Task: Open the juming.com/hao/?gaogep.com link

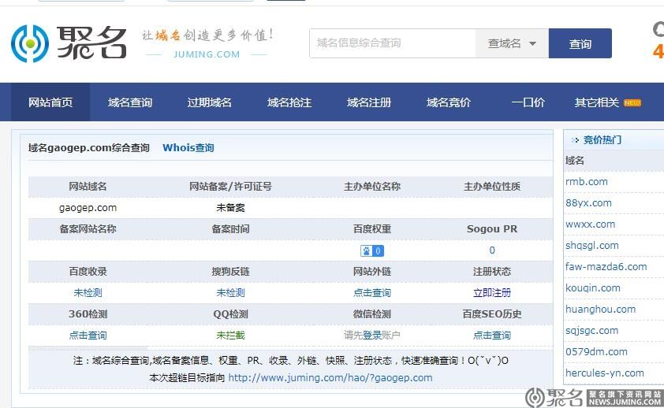Action: [x=330, y=377]
